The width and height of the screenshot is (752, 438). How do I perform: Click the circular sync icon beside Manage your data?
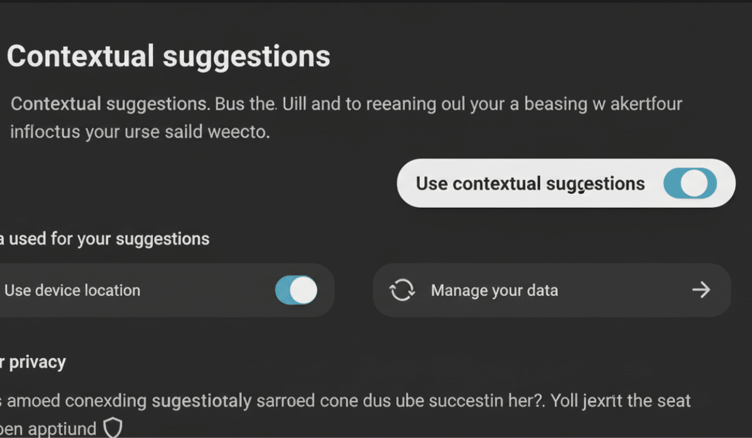point(402,290)
